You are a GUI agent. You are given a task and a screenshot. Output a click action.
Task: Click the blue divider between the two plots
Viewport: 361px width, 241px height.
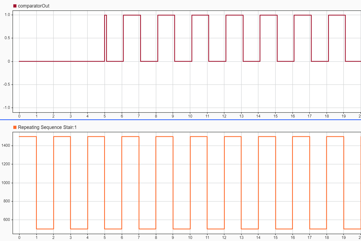point(180,120)
